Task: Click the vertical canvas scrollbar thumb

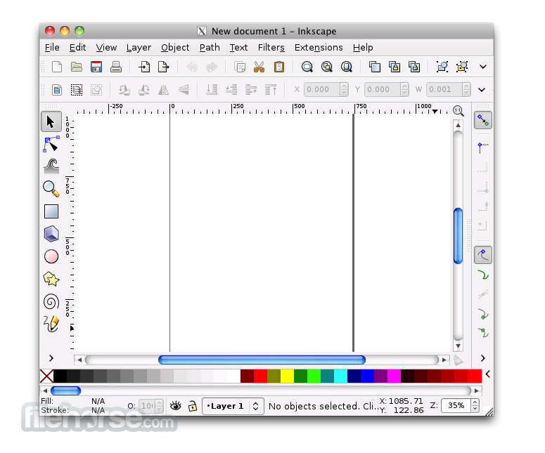Action: pos(458,236)
